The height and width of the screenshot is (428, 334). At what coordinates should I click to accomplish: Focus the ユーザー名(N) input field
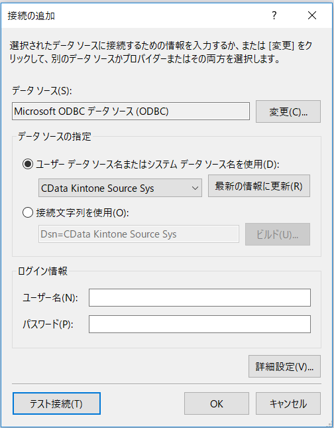199,297
